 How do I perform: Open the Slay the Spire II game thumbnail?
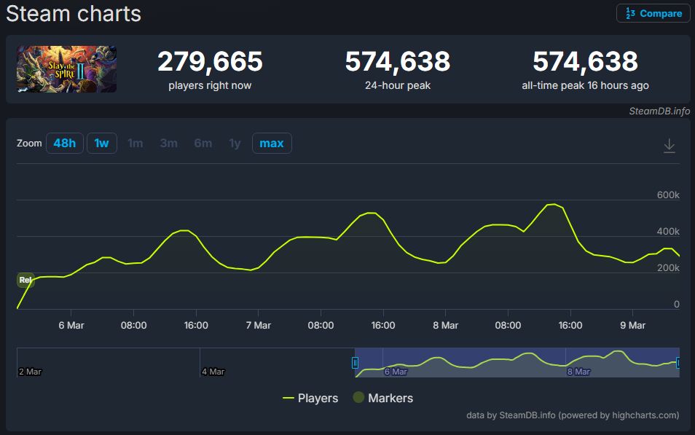[x=67, y=69]
